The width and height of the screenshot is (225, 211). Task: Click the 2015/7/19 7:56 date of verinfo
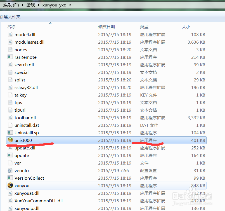coord(113,171)
